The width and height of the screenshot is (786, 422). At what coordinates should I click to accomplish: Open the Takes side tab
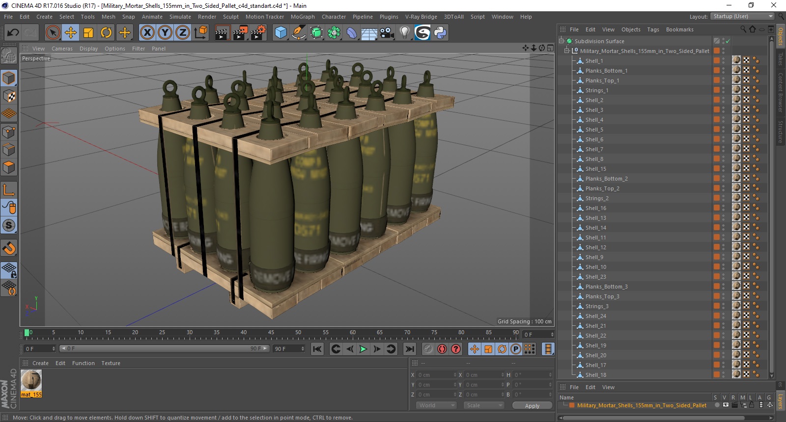click(x=780, y=58)
